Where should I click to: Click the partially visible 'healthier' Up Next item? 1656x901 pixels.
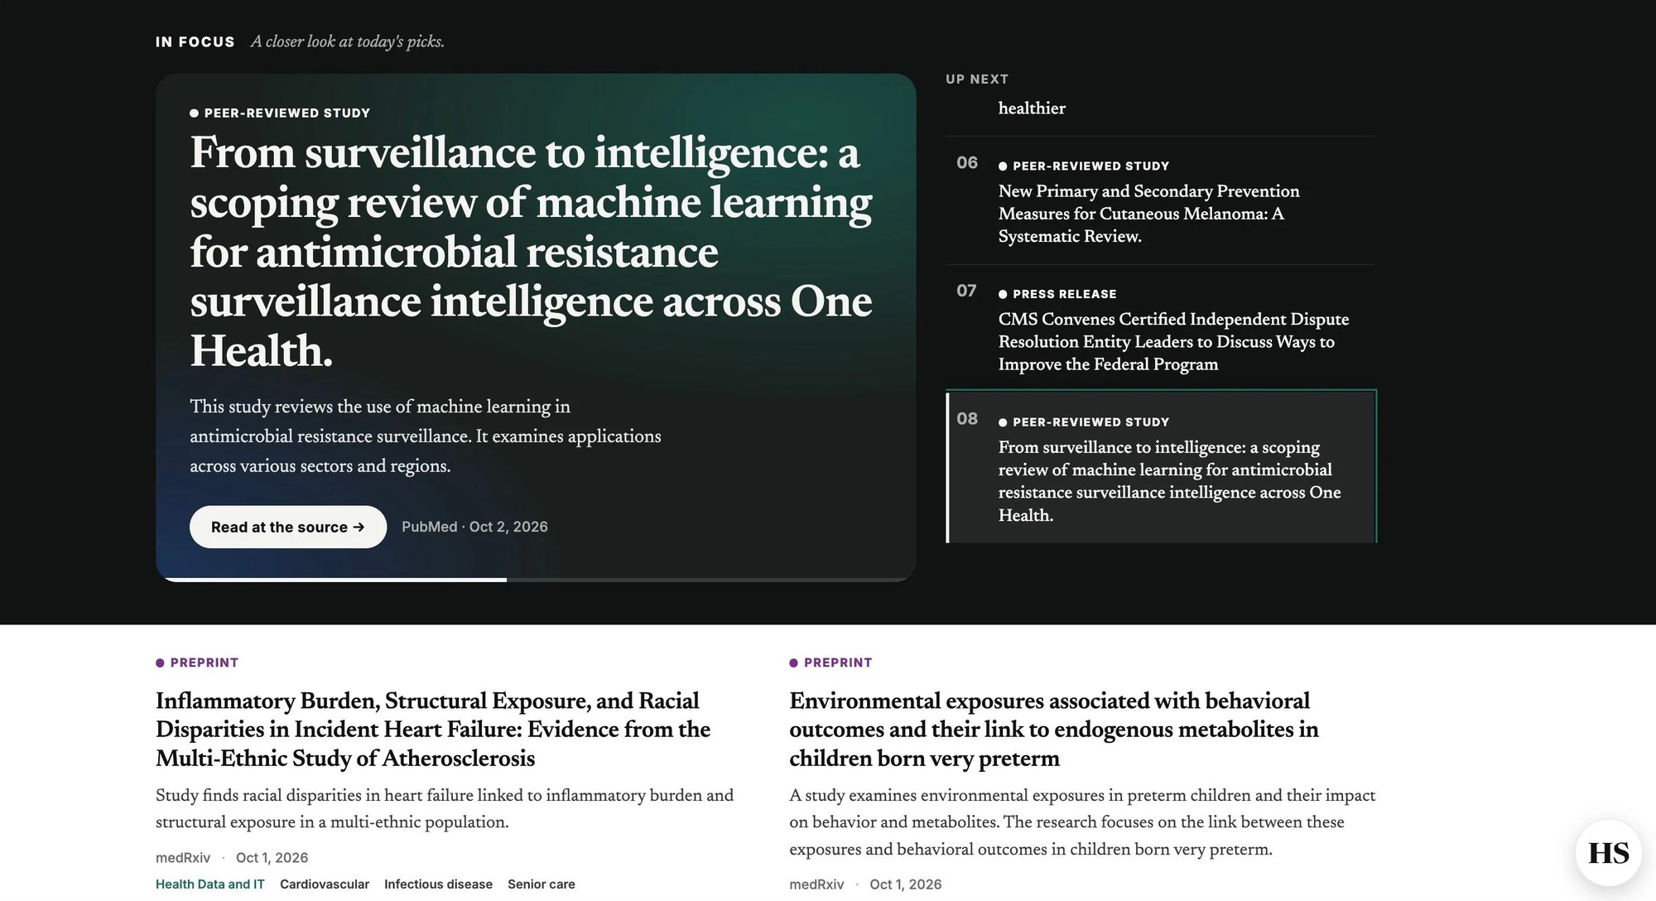(1032, 108)
